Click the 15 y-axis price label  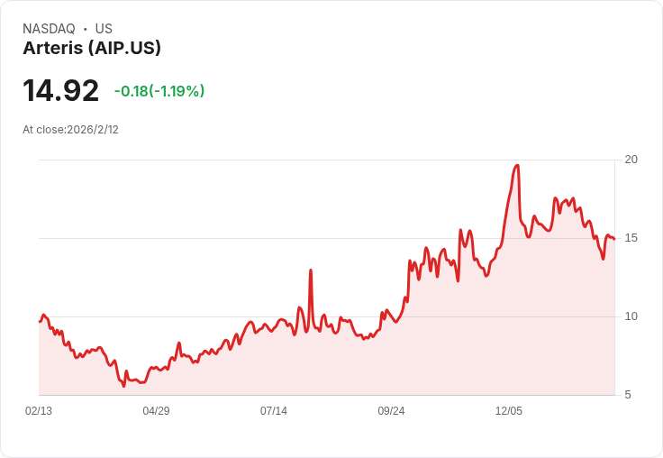pos(631,238)
